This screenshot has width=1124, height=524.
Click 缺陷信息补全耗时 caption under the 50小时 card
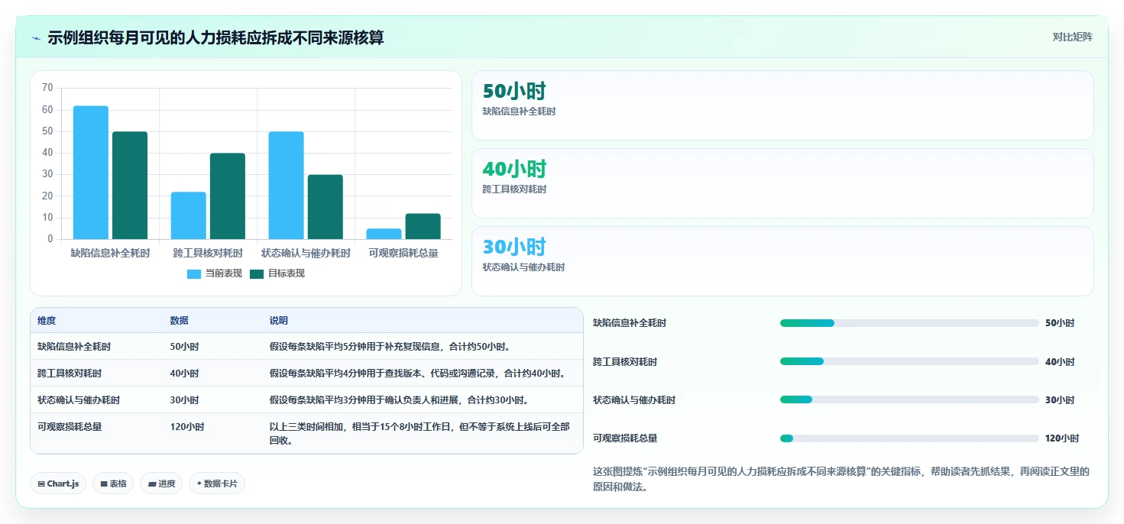[x=519, y=112]
